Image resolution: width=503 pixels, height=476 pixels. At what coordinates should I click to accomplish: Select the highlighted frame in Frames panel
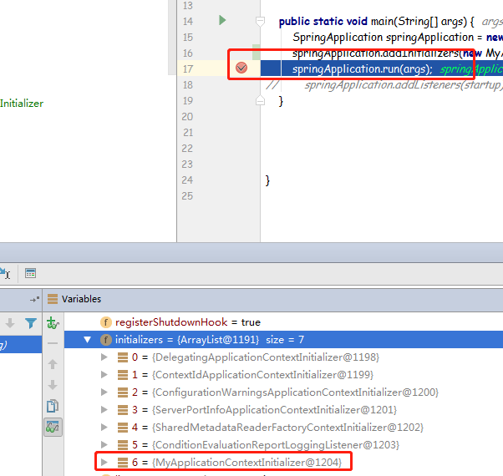pyautogui.click(x=21, y=345)
